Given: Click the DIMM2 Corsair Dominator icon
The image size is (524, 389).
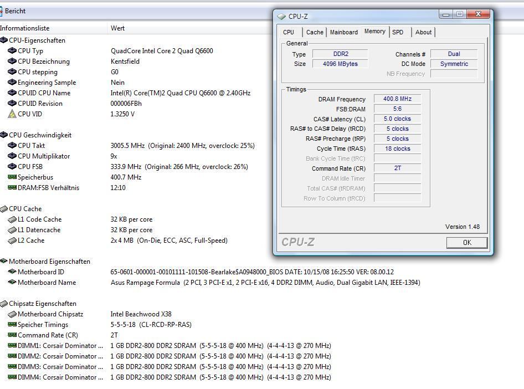Looking at the screenshot, I should (12, 356).
